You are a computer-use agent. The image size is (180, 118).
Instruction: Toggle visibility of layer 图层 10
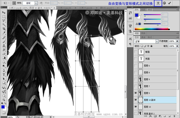click(135, 107)
